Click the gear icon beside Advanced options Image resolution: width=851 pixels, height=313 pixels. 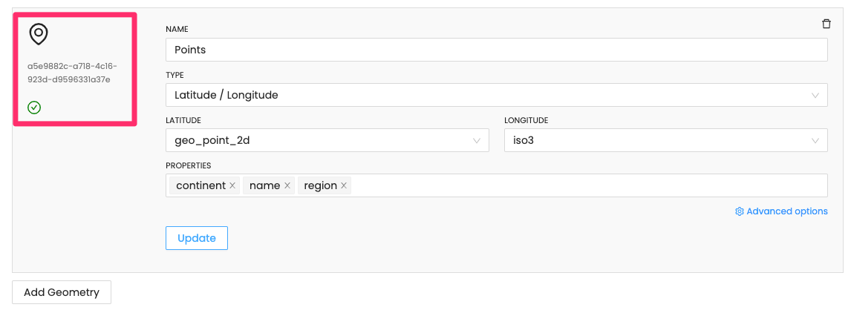[739, 211]
